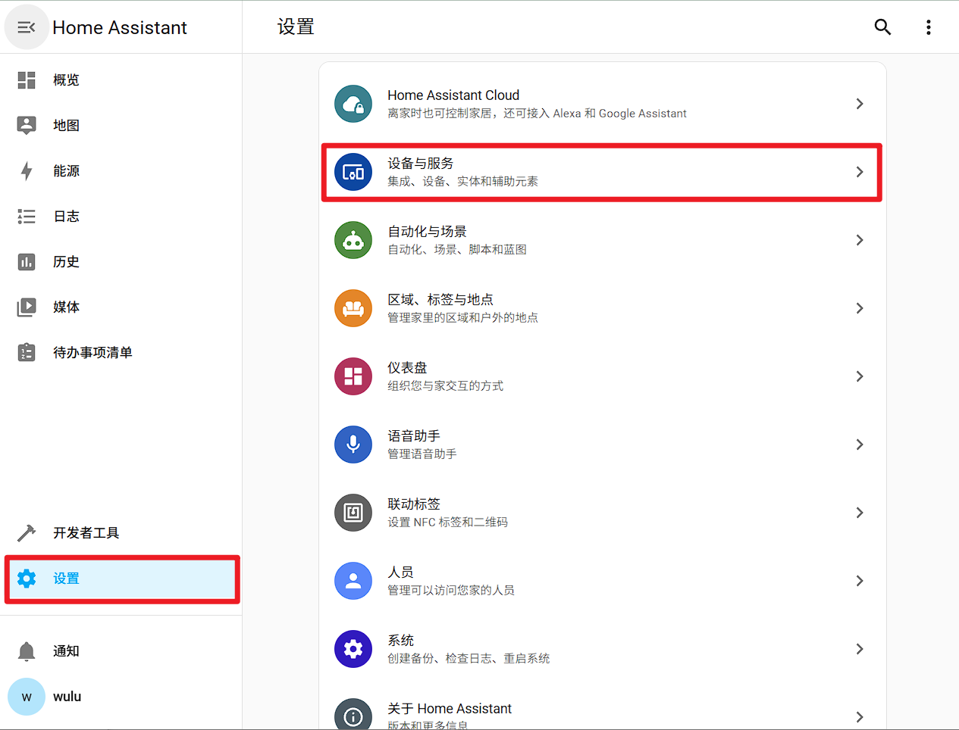The width and height of the screenshot is (959, 730).
Task: Click the Voice assistants (语音助手) microphone icon
Action: point(353,445)
